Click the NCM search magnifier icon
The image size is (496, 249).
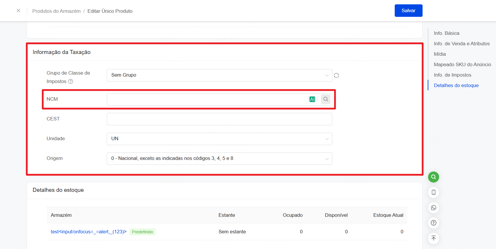[x=326, y=99]
